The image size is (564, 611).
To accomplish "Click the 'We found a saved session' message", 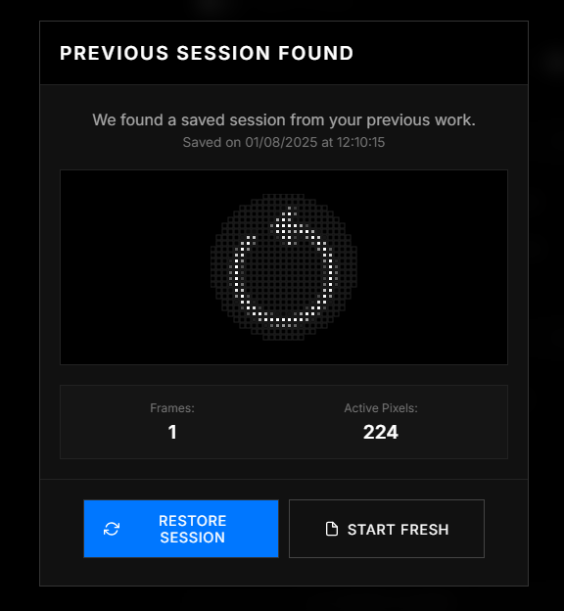I will (x=284, y=119).
